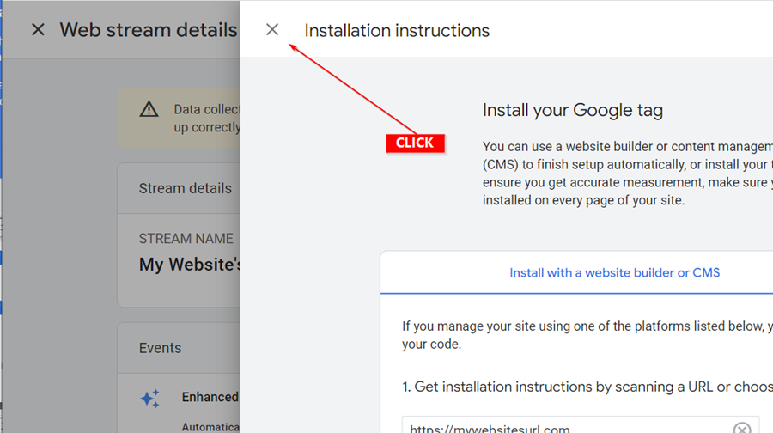The height and width of the screenshot is (433, 773).
Task: Click the Web stream details heading
Action: coord(148,30)
